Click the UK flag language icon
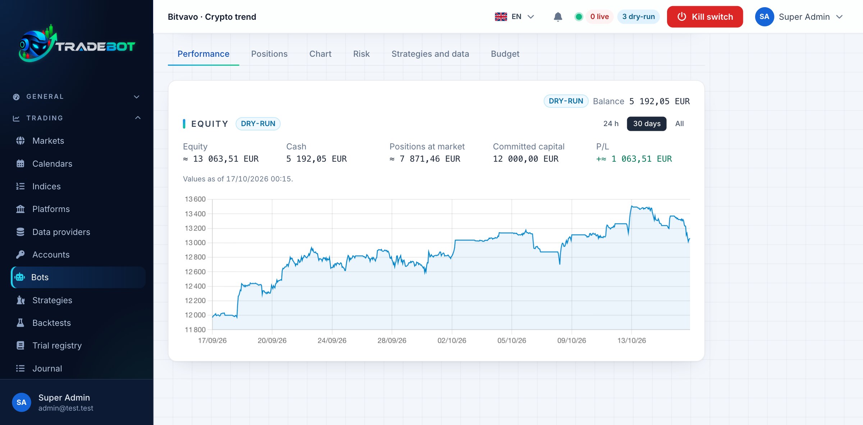Image resolution: width=863 pixels, height=425 pixels. coord(501,17)
